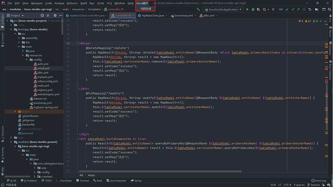The image size is (333, 187).
Task: Open Structure tool window
Action: click(2, 134)
